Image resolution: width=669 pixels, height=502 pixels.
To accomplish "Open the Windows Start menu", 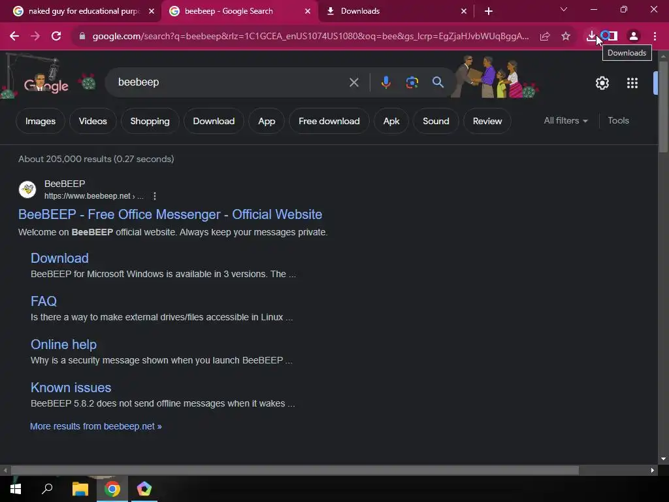I will click(16, 489).
